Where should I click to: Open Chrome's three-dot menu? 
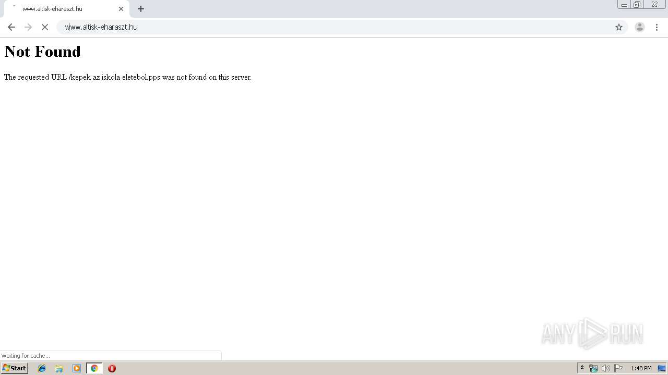pos(657,27)
